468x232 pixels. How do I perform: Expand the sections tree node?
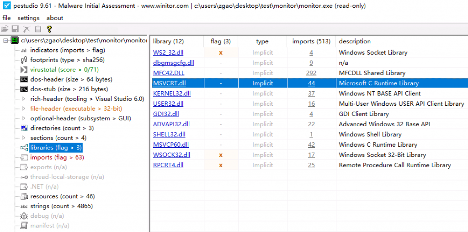click(x=24, y=138)
